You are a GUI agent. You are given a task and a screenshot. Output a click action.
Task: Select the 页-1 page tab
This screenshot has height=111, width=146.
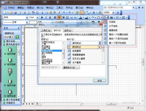39,104
